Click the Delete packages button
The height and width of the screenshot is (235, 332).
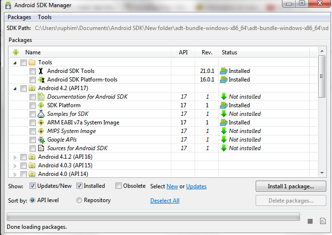(290, 201)
